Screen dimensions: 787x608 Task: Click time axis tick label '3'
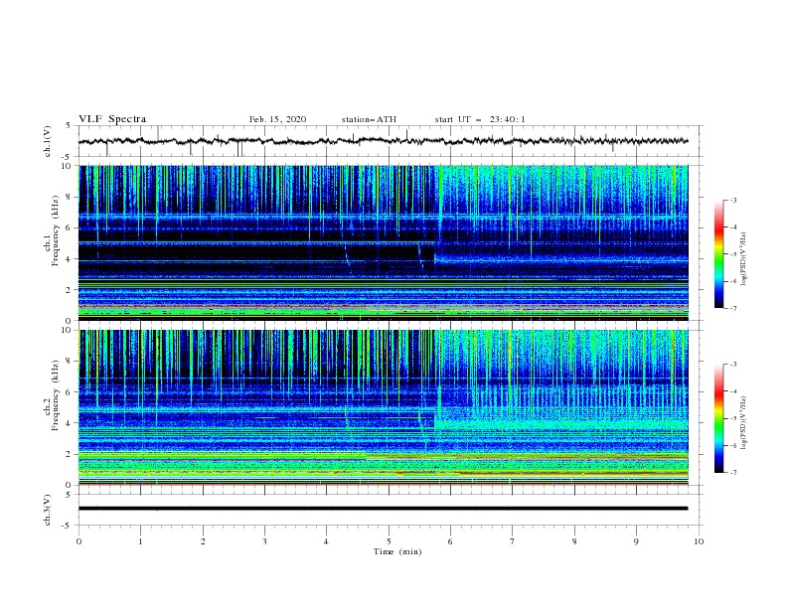[x=264, y=541]
